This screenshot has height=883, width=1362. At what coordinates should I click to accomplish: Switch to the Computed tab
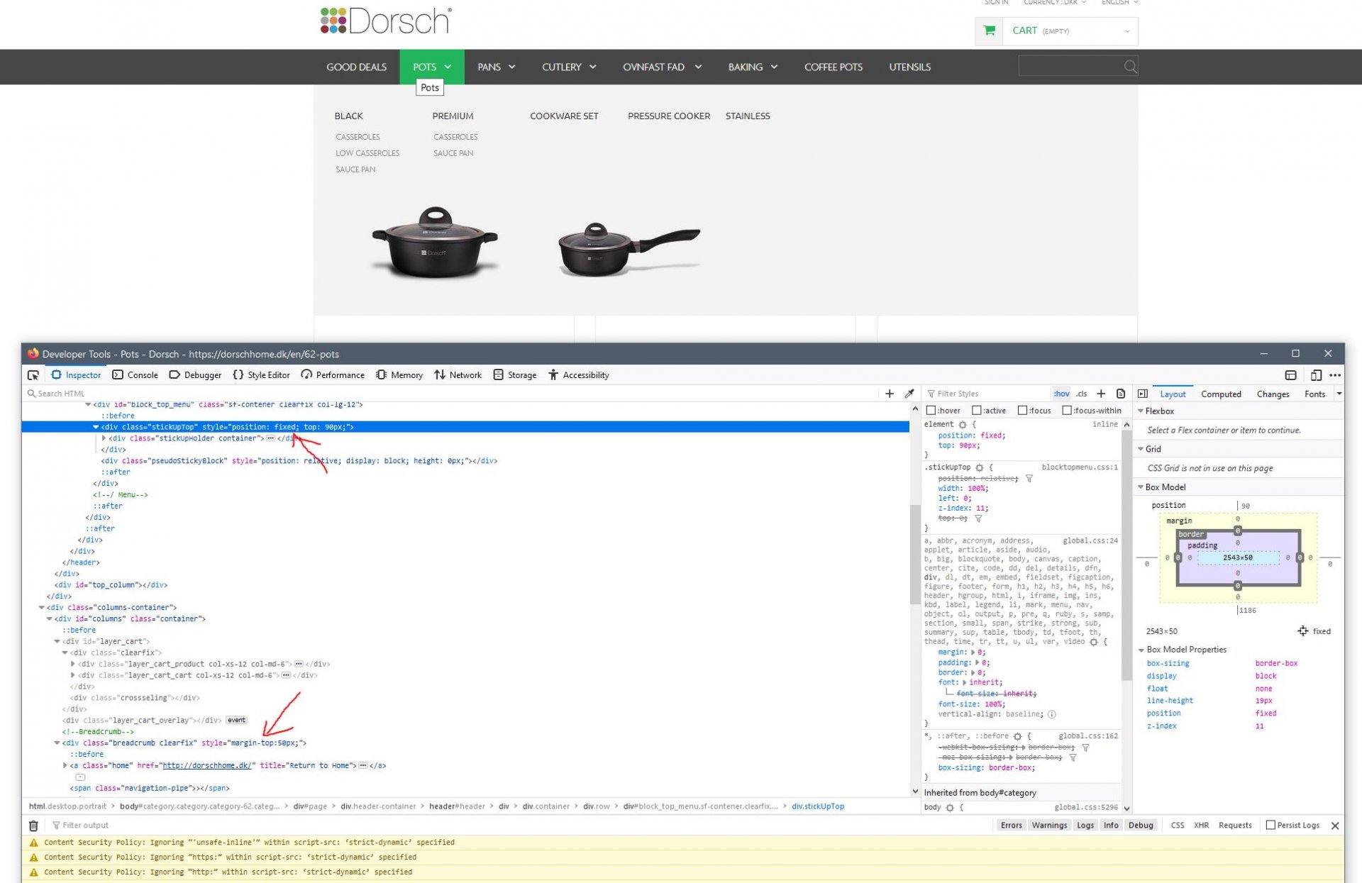1220,394
